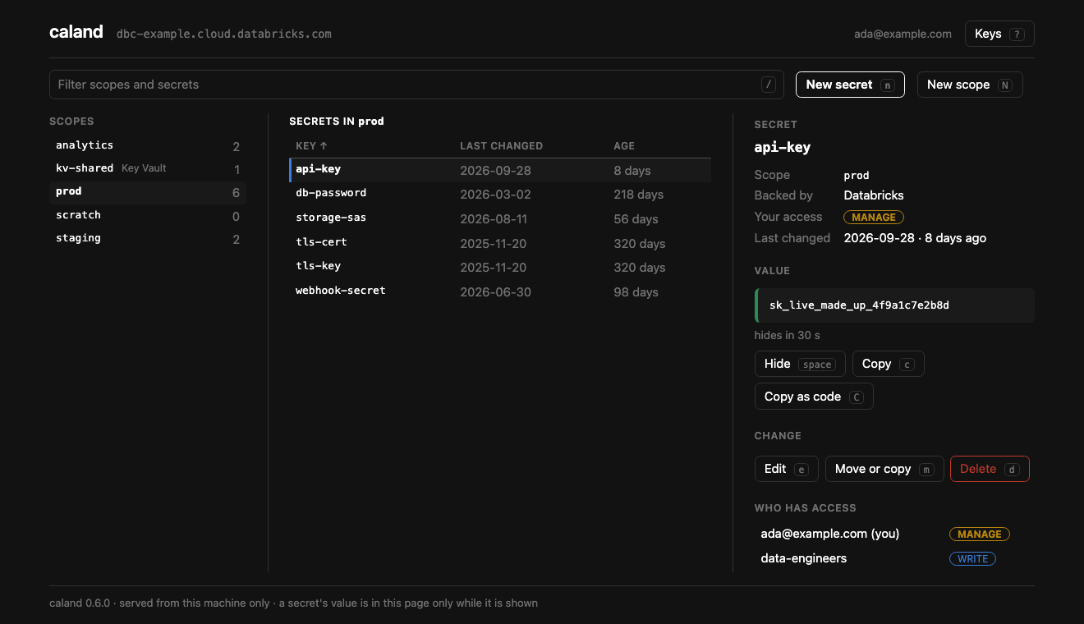
Task: Click New secret button
Action: pos(850,85)
